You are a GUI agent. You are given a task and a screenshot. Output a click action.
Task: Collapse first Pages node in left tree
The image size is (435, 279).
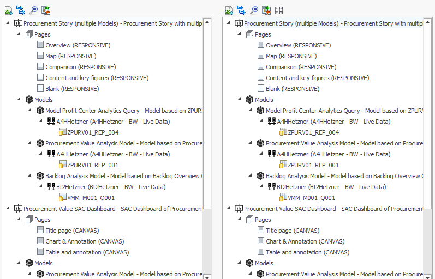point(18,34)
